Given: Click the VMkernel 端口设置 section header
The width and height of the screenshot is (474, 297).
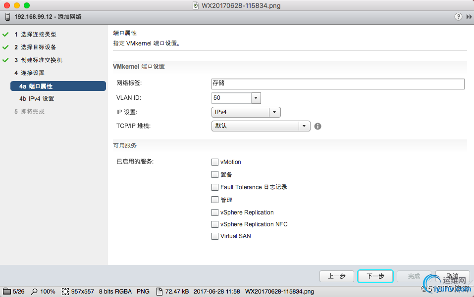Looking at the screenshot, I should (x=139, y=67).
